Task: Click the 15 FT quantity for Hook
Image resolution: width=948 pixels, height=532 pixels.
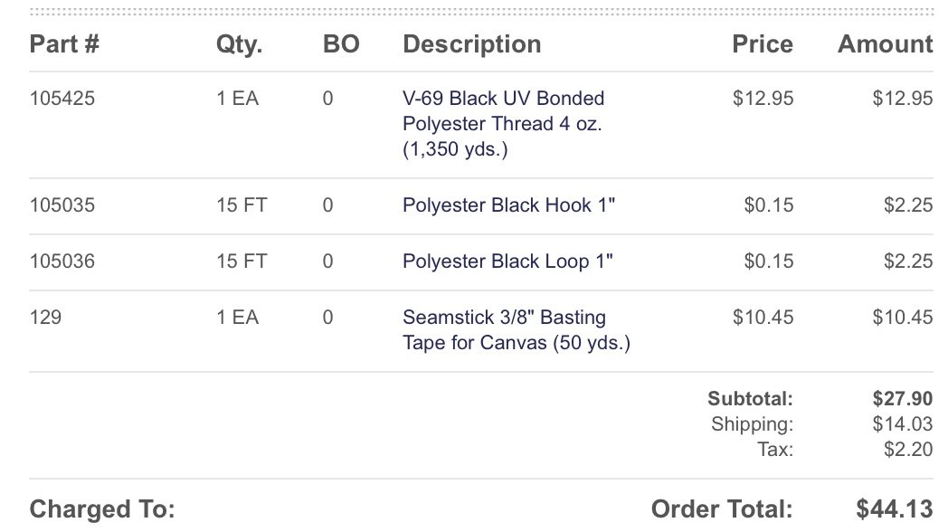Action: pyautogui.click(x=242, y=205)
